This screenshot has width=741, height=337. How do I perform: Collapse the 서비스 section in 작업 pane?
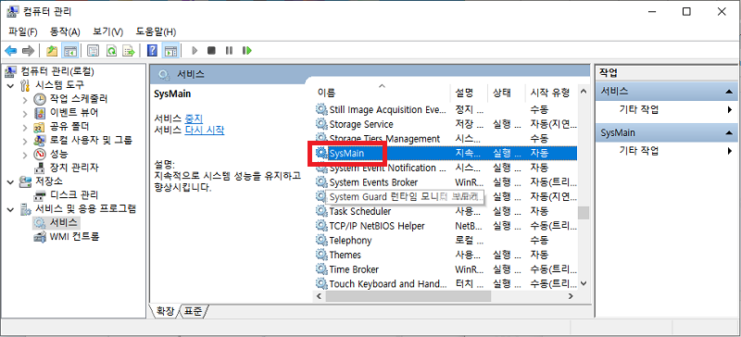(728, 92)
